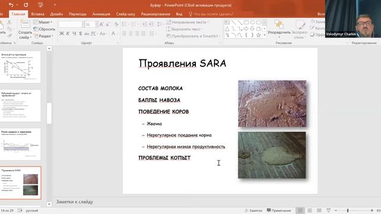Click the Примечания comments status bar button

pos(279,210)
